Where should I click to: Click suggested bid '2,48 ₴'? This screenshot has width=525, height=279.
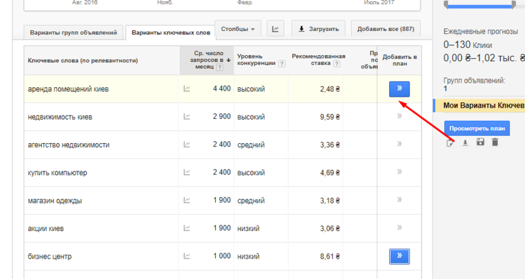[330, 89]
